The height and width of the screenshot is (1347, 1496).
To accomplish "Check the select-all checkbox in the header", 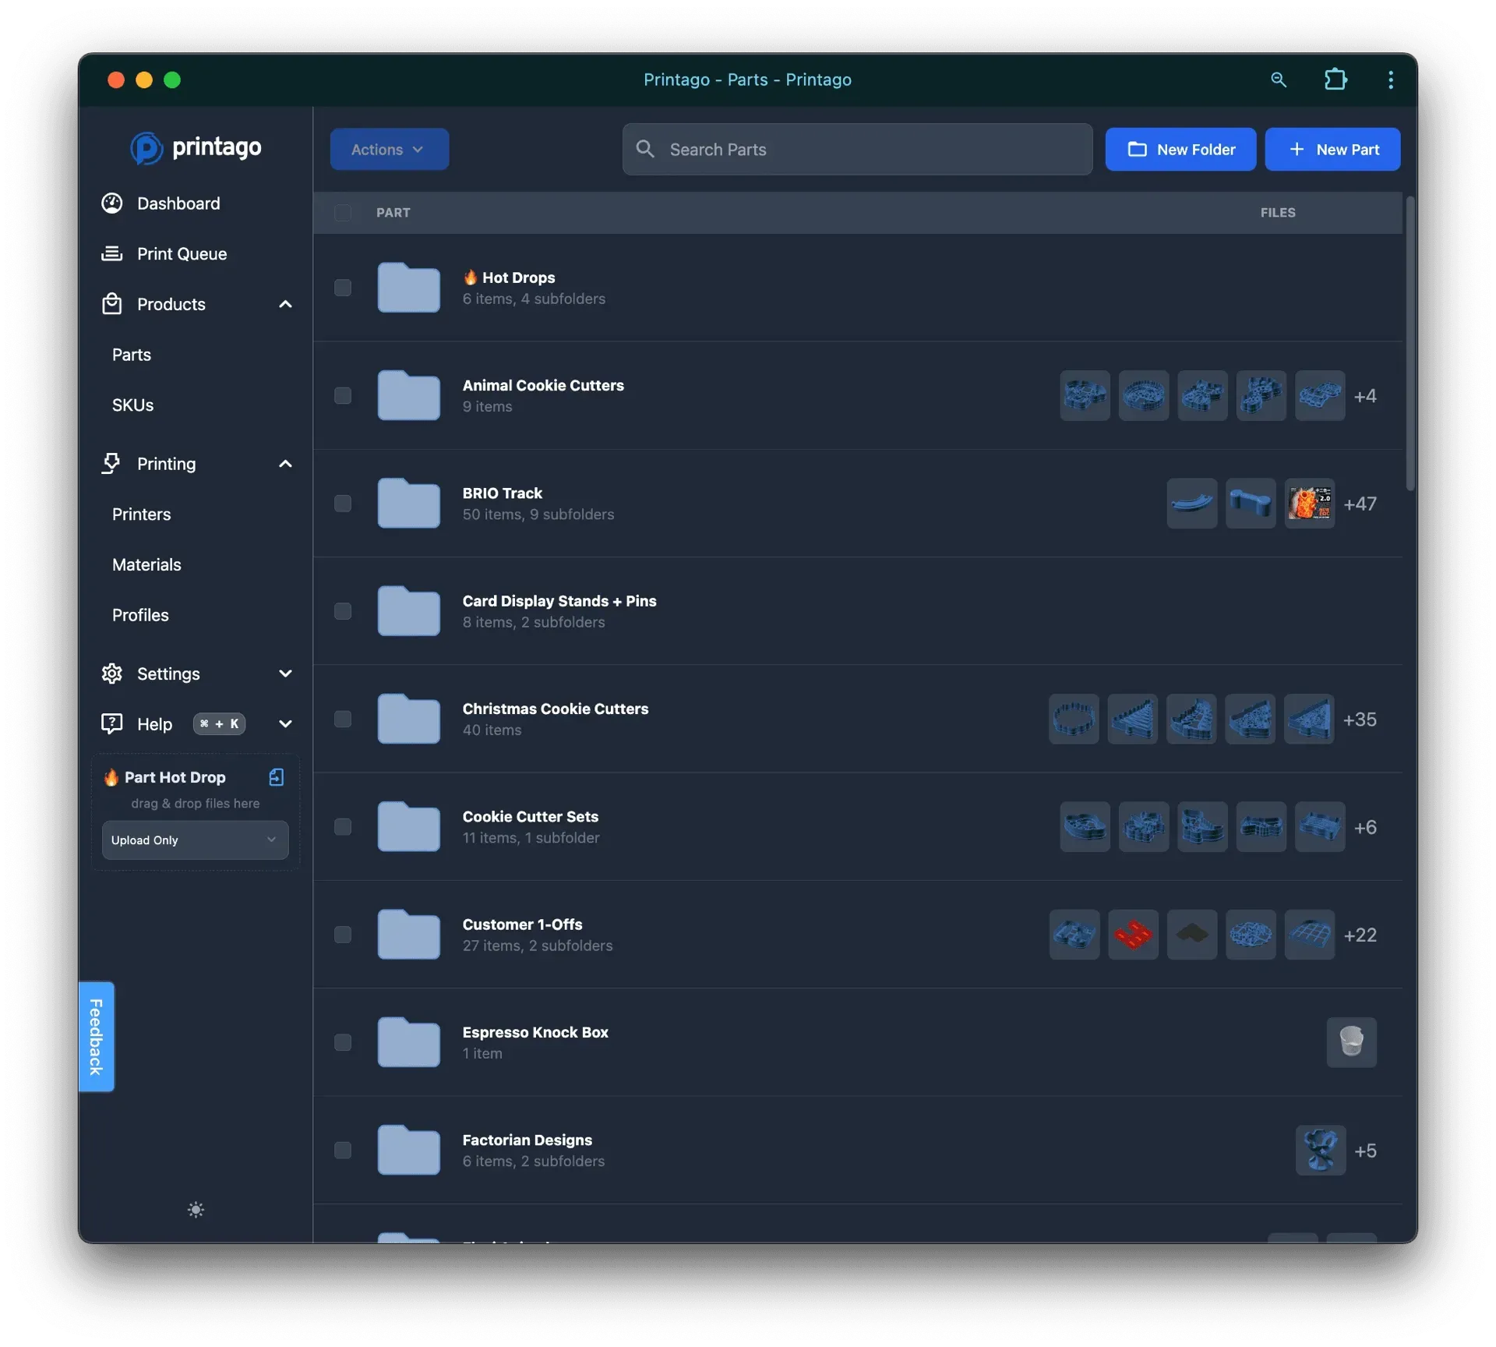I will click(x=343, y=212).
